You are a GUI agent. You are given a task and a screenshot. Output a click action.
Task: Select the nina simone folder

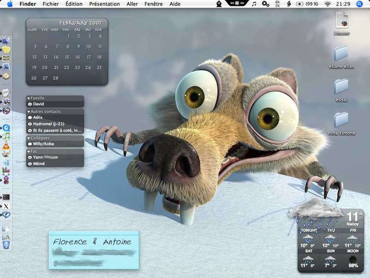click(x=341, y=124)
